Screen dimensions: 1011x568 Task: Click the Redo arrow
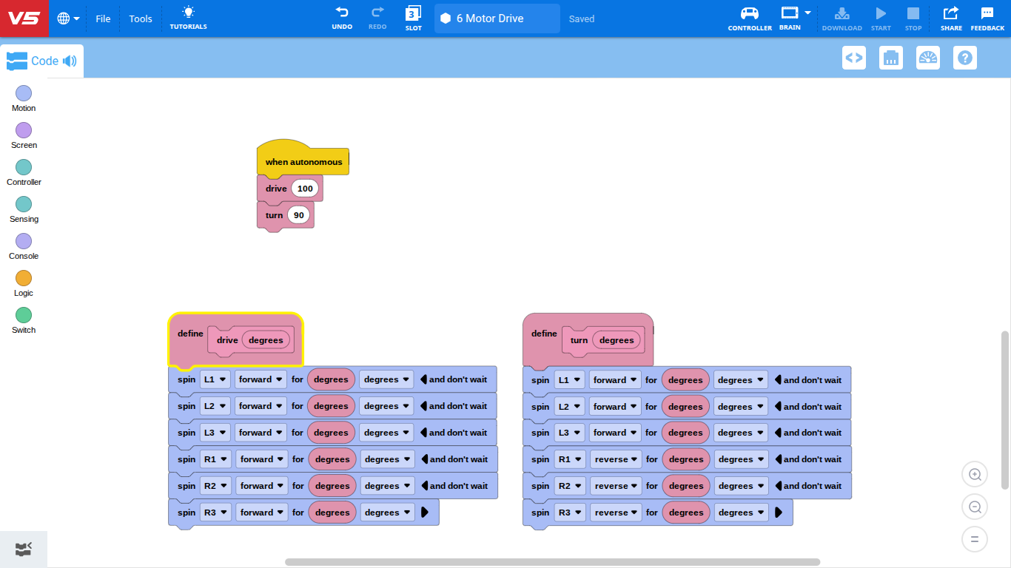coord(377,18)
